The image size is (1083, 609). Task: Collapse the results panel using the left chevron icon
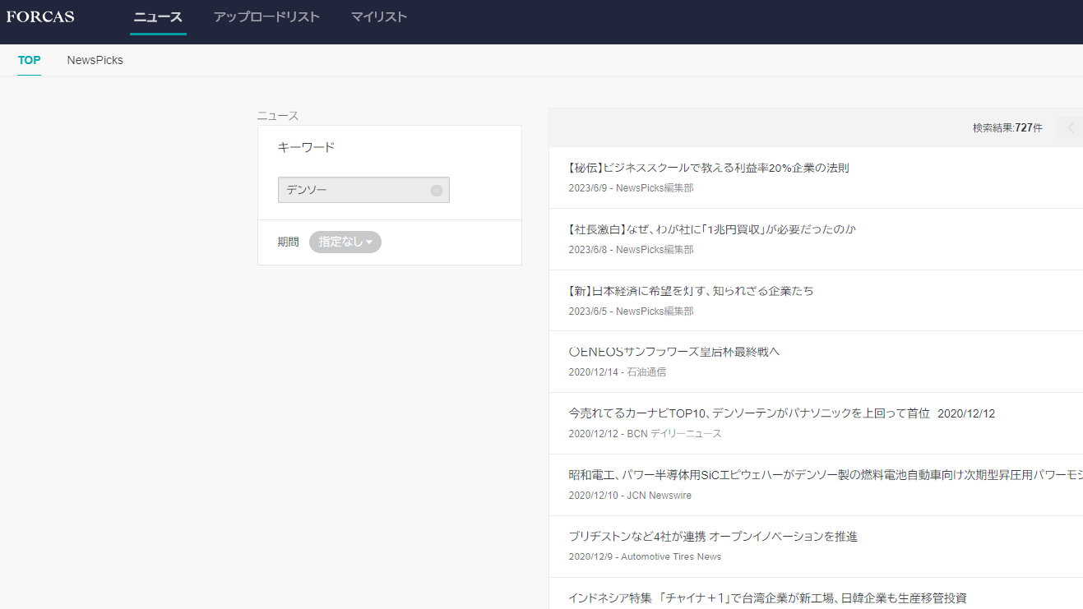coord(1070,127)
